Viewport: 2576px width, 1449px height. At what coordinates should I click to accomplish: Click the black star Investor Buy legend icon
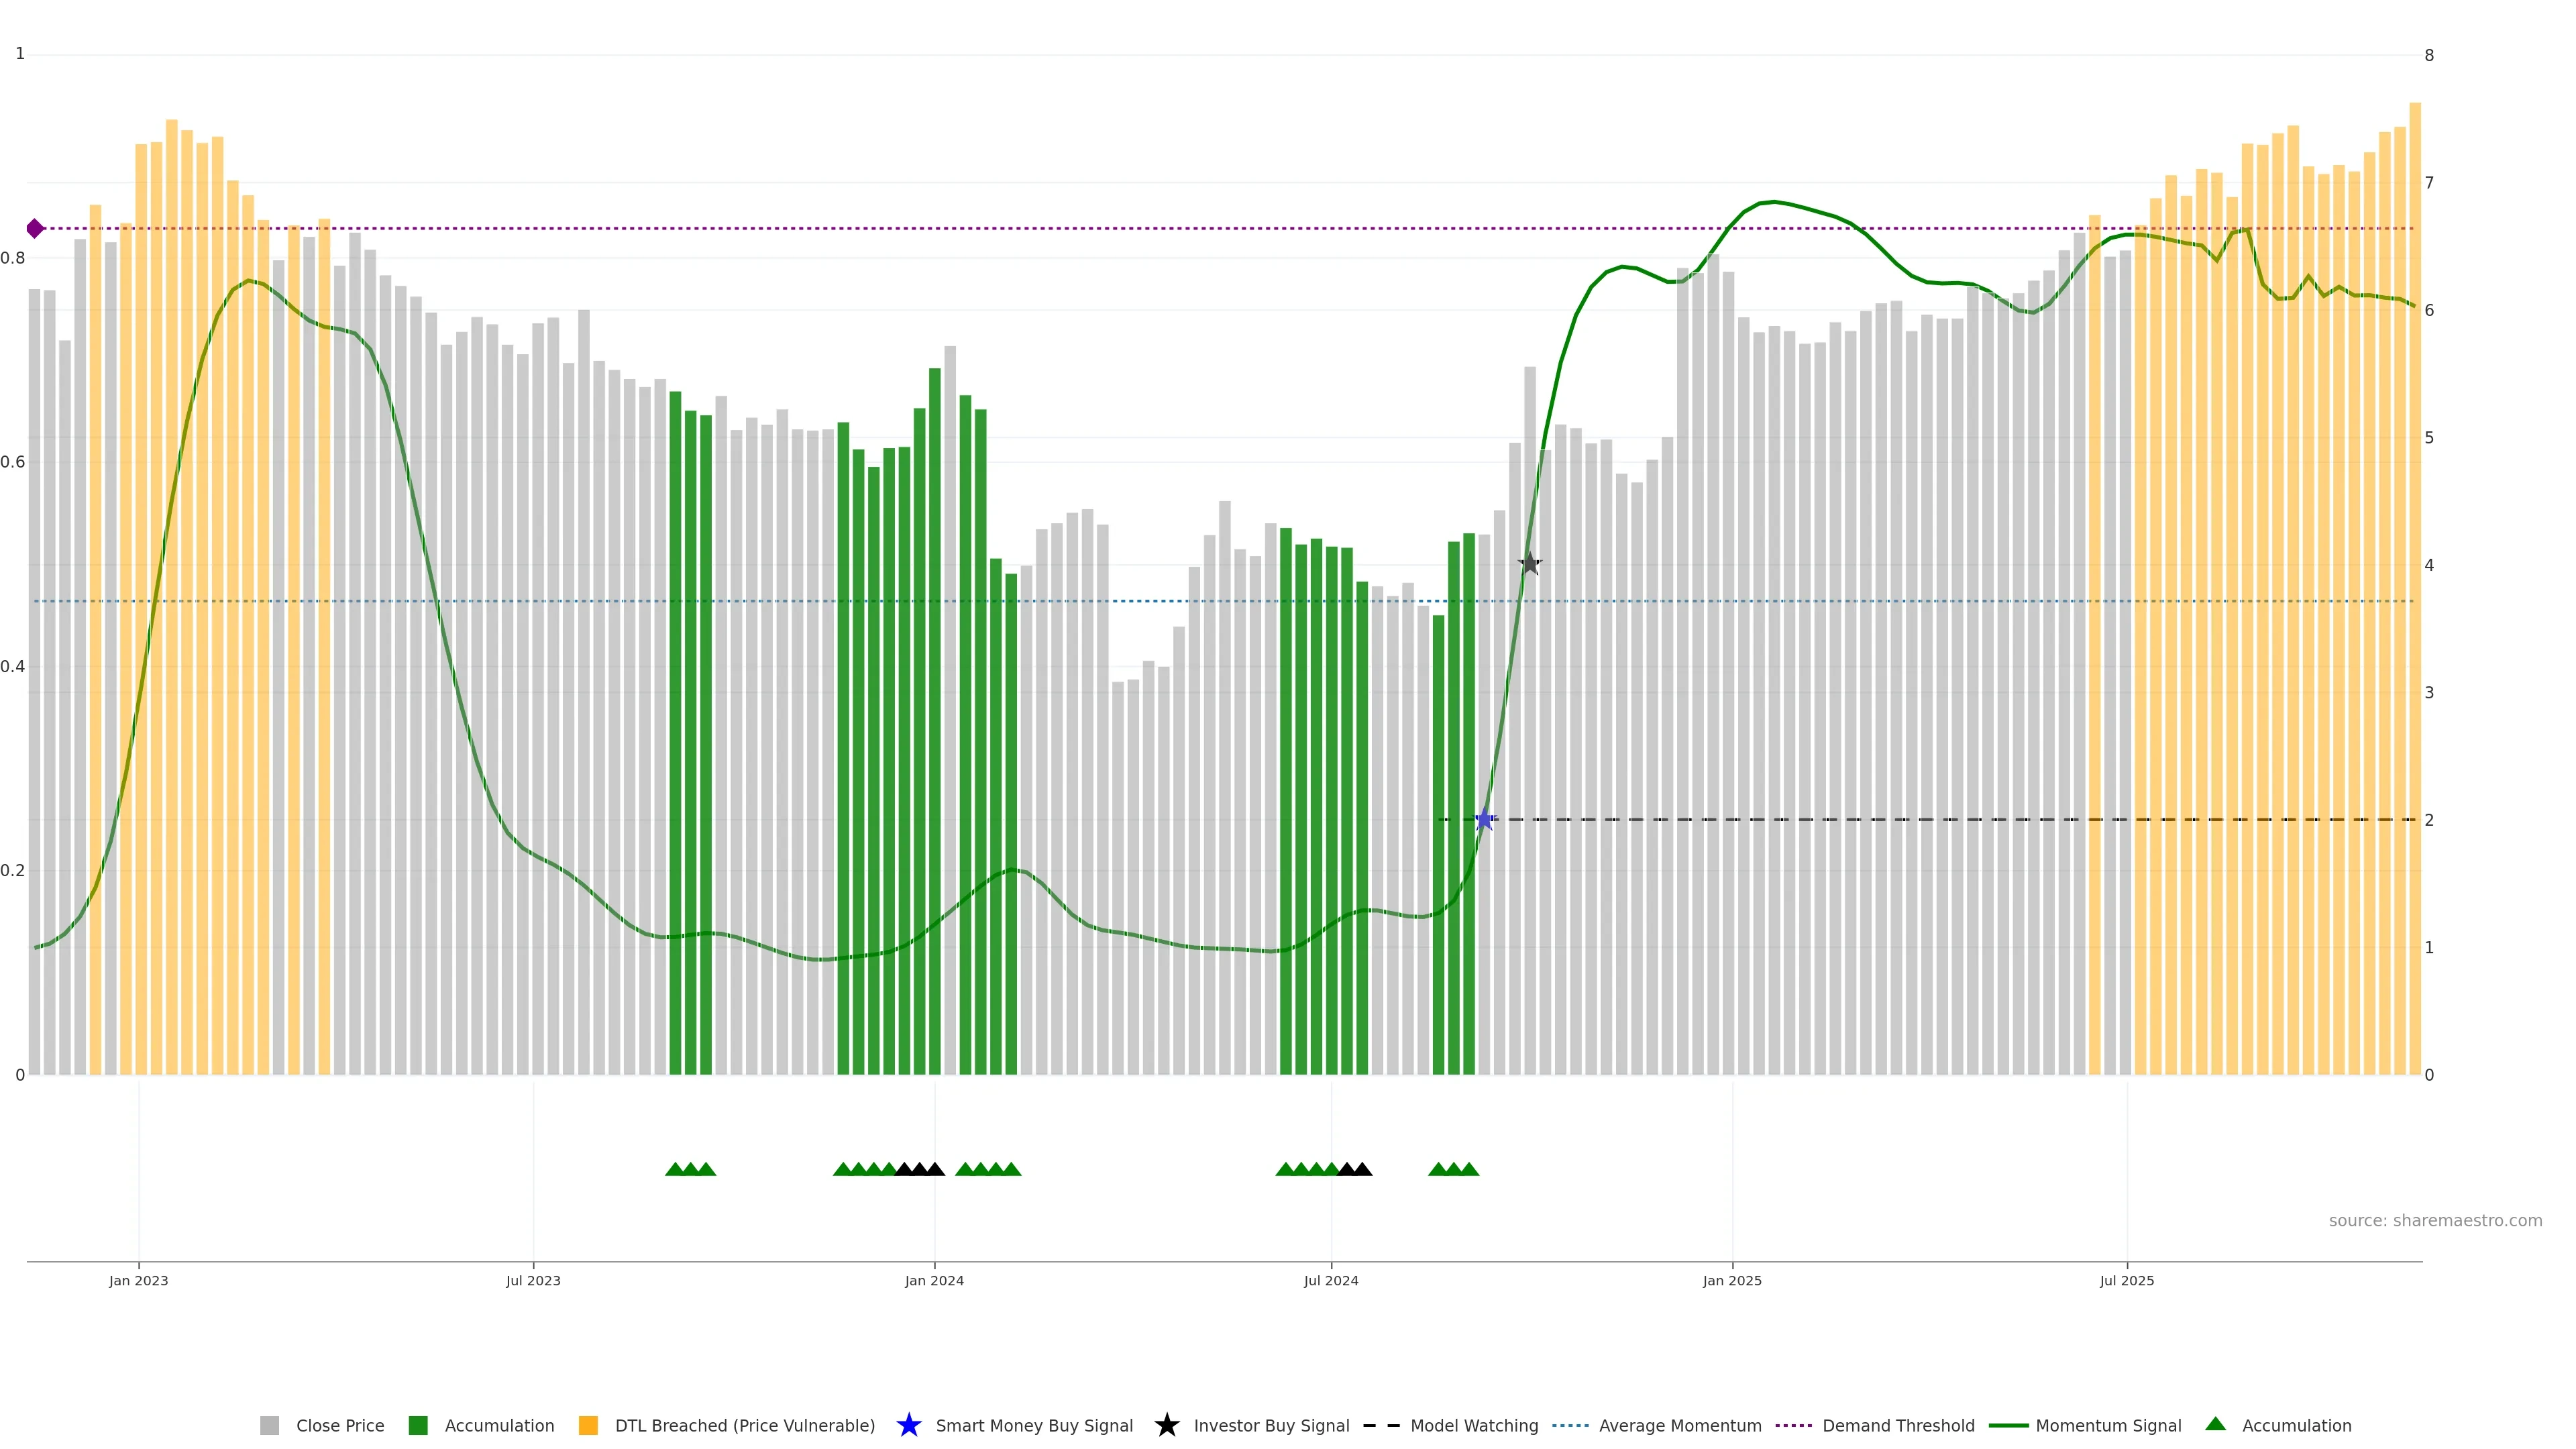(1167, 1425)
